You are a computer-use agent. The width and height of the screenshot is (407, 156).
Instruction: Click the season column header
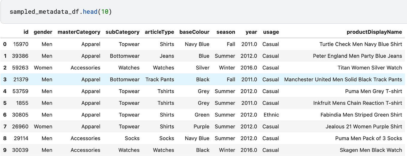(x=226, y=32)
